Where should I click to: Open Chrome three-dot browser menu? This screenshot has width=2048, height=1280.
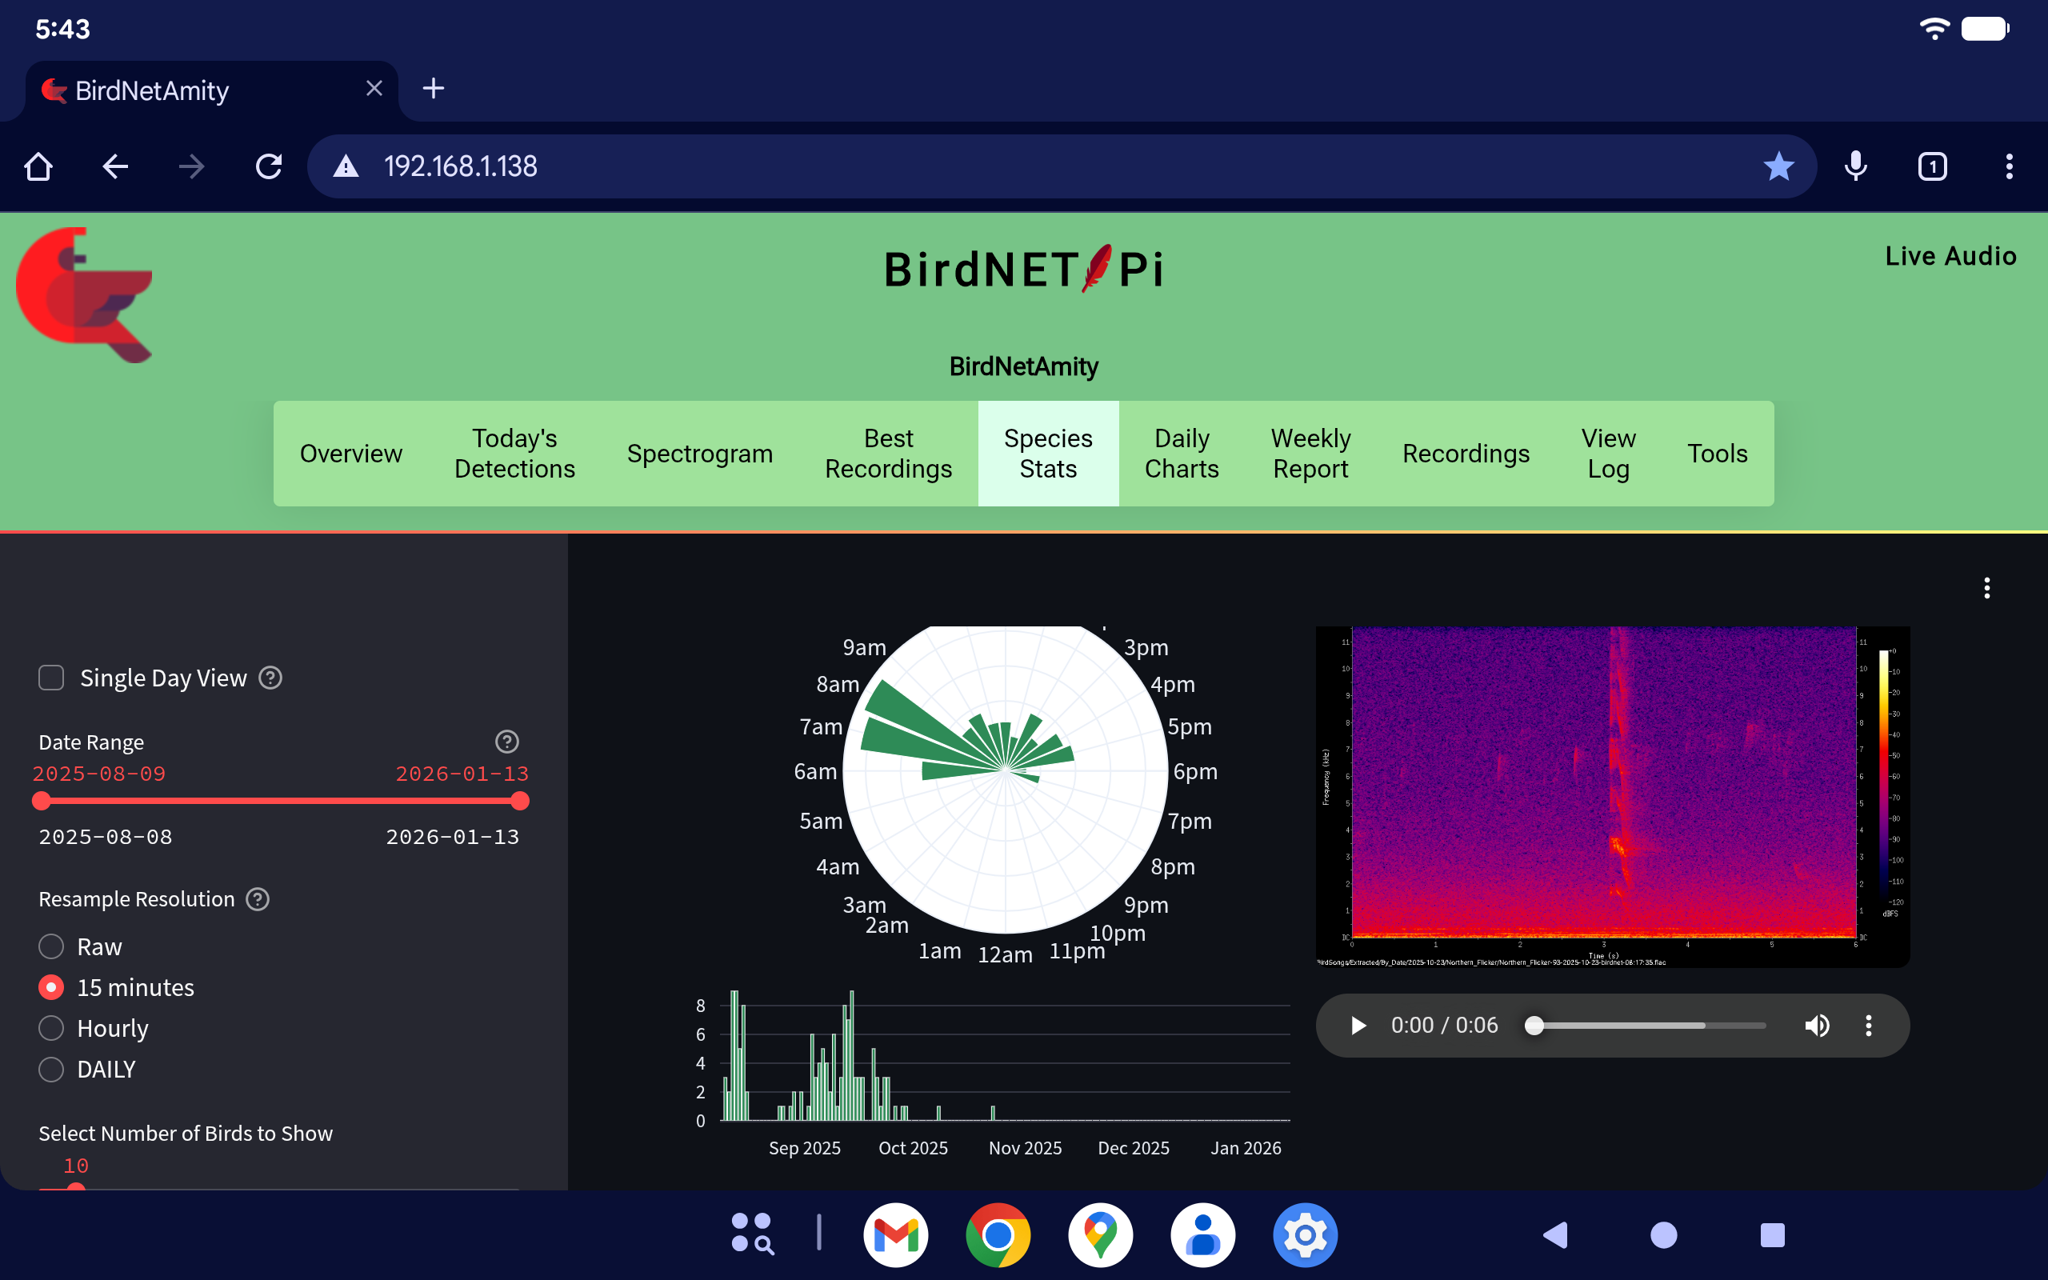point(2009,166)
